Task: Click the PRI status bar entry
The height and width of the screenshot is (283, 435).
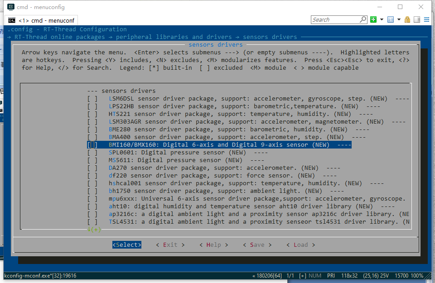Action: [x=331, y=276]
